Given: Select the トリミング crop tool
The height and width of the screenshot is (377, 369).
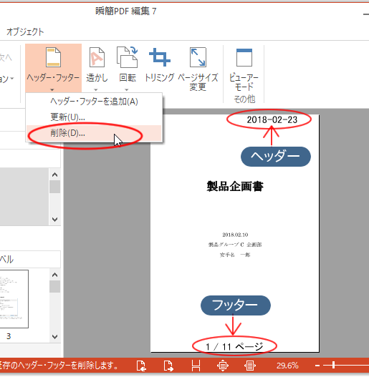Looking at the screenshot, I should coord(160,57).
